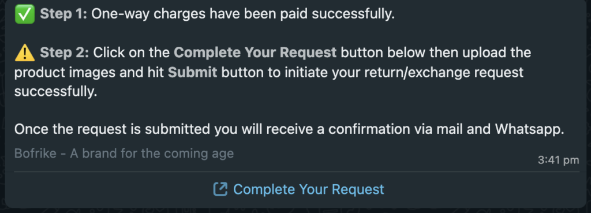The image size is (591, 213).
Task: Click the Bofrike brand footer text
Action: tap(124, 154)
